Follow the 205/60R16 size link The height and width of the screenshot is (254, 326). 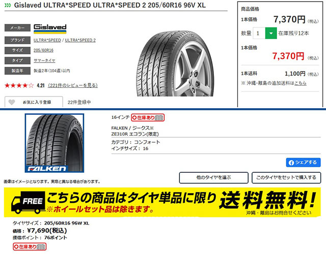[x=43, y=50]
